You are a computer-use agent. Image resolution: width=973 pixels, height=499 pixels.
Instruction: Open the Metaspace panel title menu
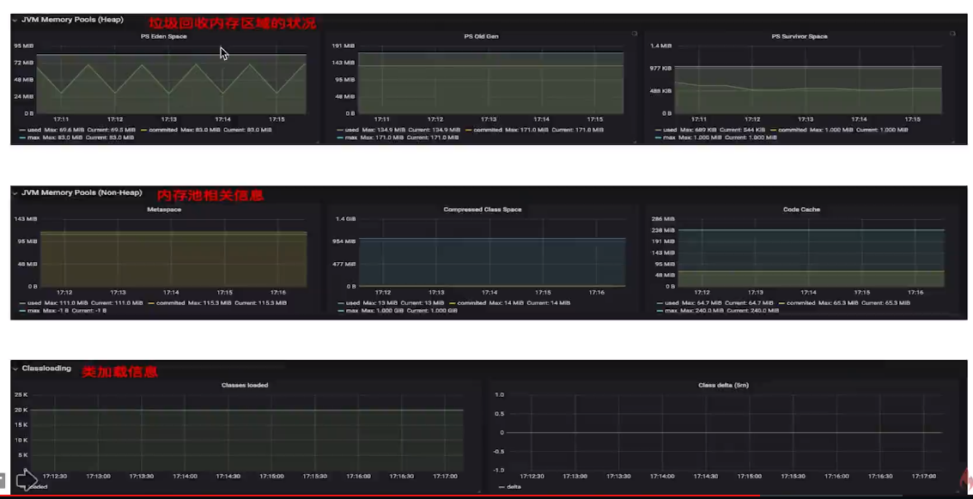point(164,210)
